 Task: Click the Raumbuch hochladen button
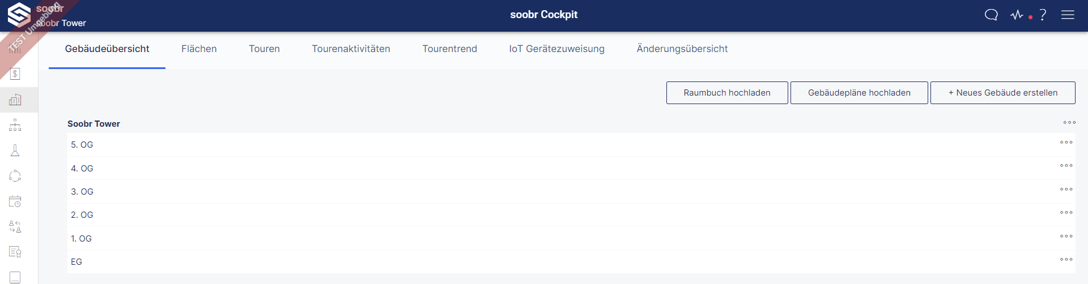click(727, 93)
